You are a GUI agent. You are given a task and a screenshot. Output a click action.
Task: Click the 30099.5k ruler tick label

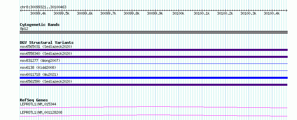click(61, 13)
